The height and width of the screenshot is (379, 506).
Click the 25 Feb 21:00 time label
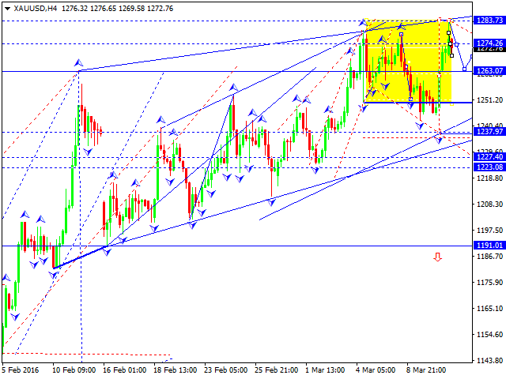[x=277, y=370]
